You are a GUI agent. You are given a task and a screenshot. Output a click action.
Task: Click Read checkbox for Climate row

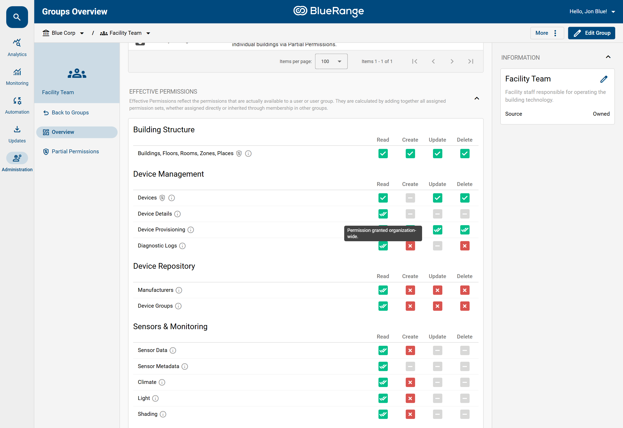click(x=383, y=382)
